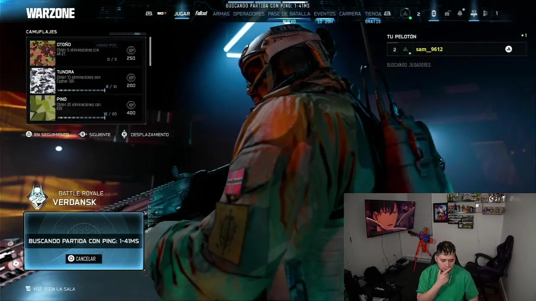Click the R1 next-tab icon
536x301 pixels.
pos(387,13)
